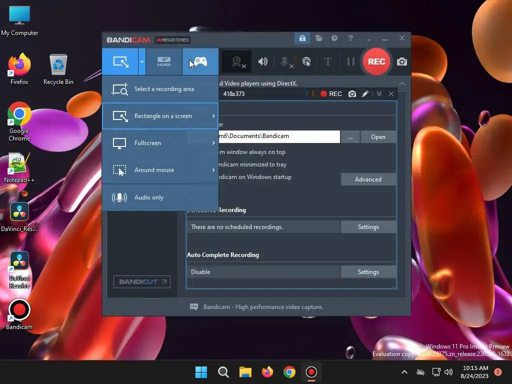Expand Fullscreen submenu arrow
This screenshot has height=384, width=512.
click(213, 143)
